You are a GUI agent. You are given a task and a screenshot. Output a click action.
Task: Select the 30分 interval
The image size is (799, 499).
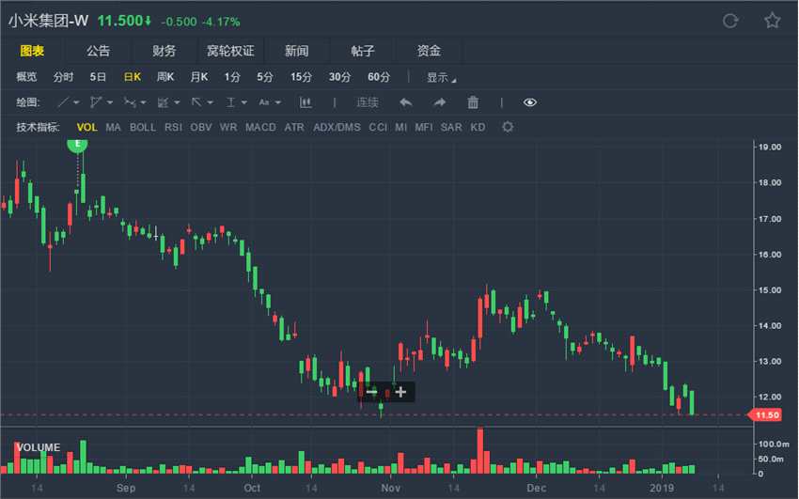click(340, 77)
